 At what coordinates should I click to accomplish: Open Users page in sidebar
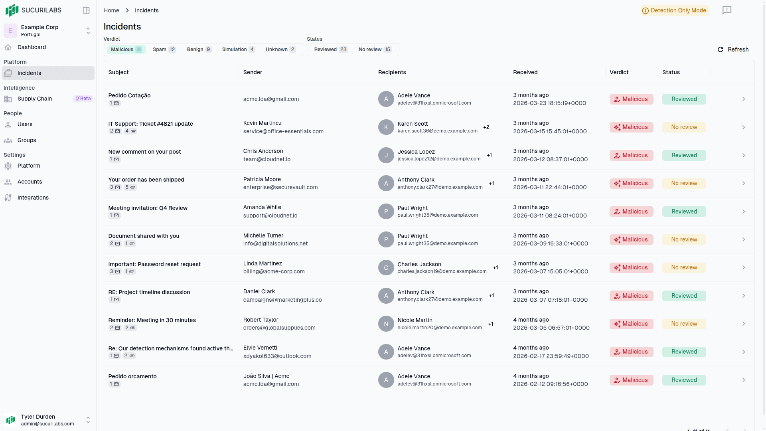click(x=48, y=124)
